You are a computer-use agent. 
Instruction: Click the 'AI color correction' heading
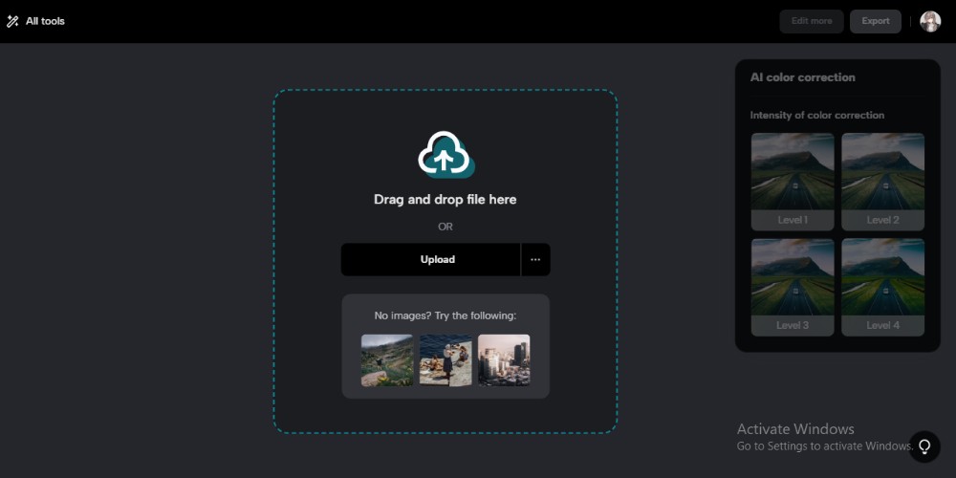[x=802, y=77]
